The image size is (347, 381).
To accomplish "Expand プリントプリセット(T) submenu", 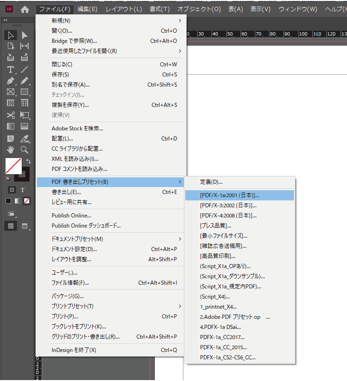I will 180,306.
